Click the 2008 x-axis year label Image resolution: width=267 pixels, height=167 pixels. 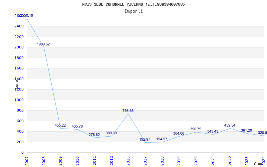pyautogui.click(x=44, y=161)
